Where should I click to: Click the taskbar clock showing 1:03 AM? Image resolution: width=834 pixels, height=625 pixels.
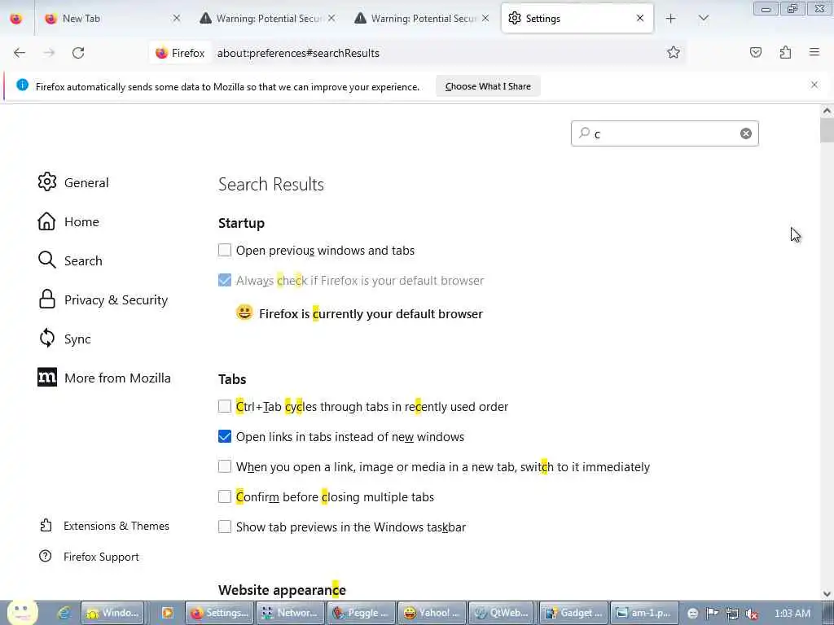pos(792,614)
